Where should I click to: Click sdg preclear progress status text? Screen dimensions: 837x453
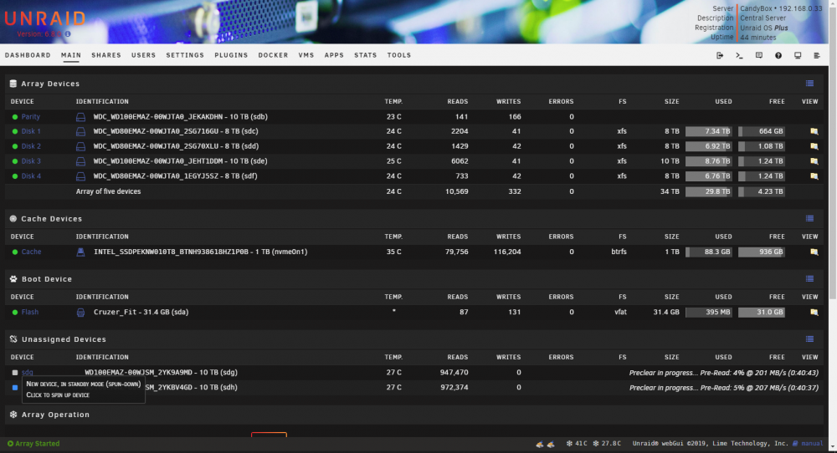723,373
